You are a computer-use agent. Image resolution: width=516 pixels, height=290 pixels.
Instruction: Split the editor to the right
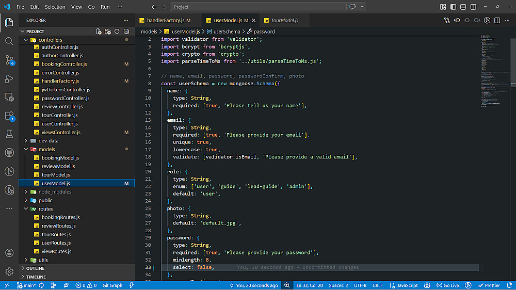pyautogui.click(x=496, y=20)
